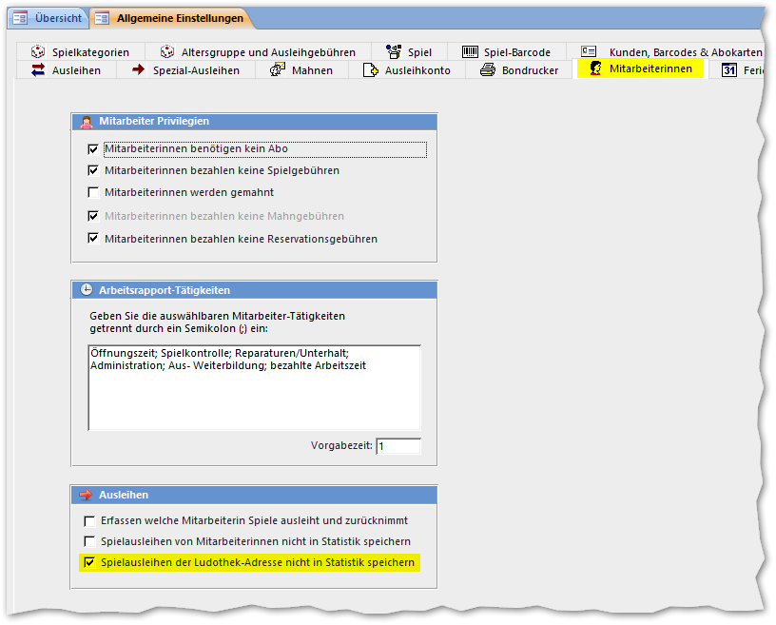Open Altersgruppe und Ausleihgebühren tab
This screenshot has width=776, height=625.
coord(259,51)
